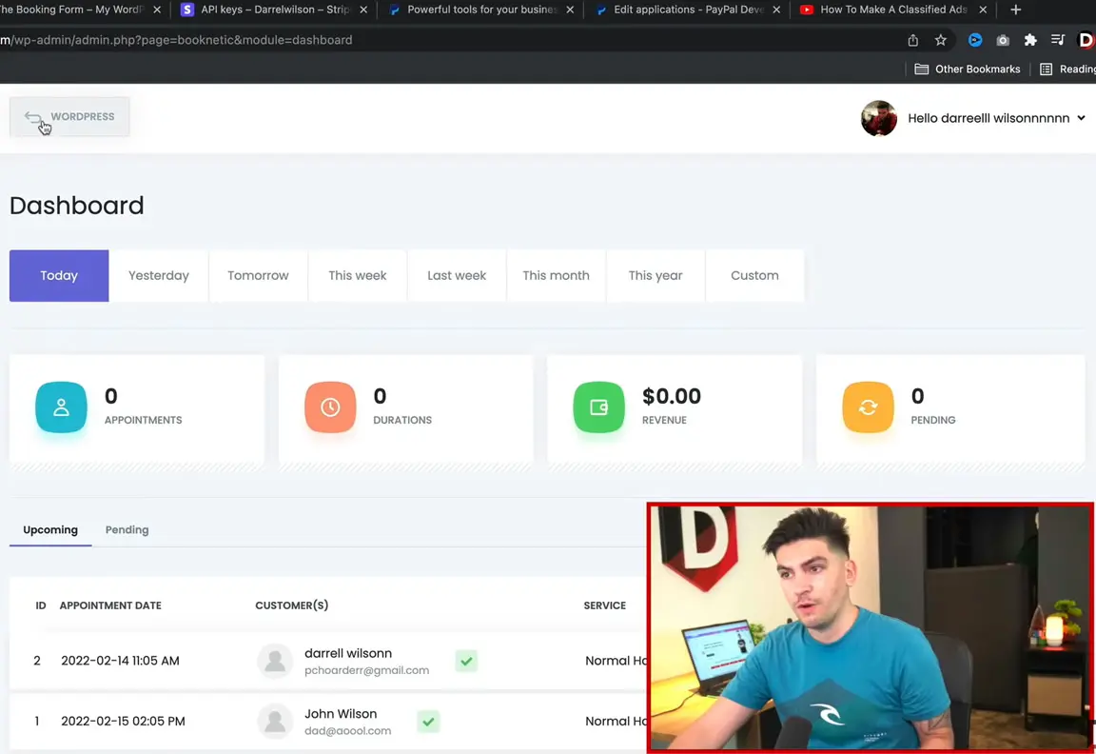Click the WORDPRESS back button
The height and width of the screenshot is (754, 1096).
pos(68,116)
